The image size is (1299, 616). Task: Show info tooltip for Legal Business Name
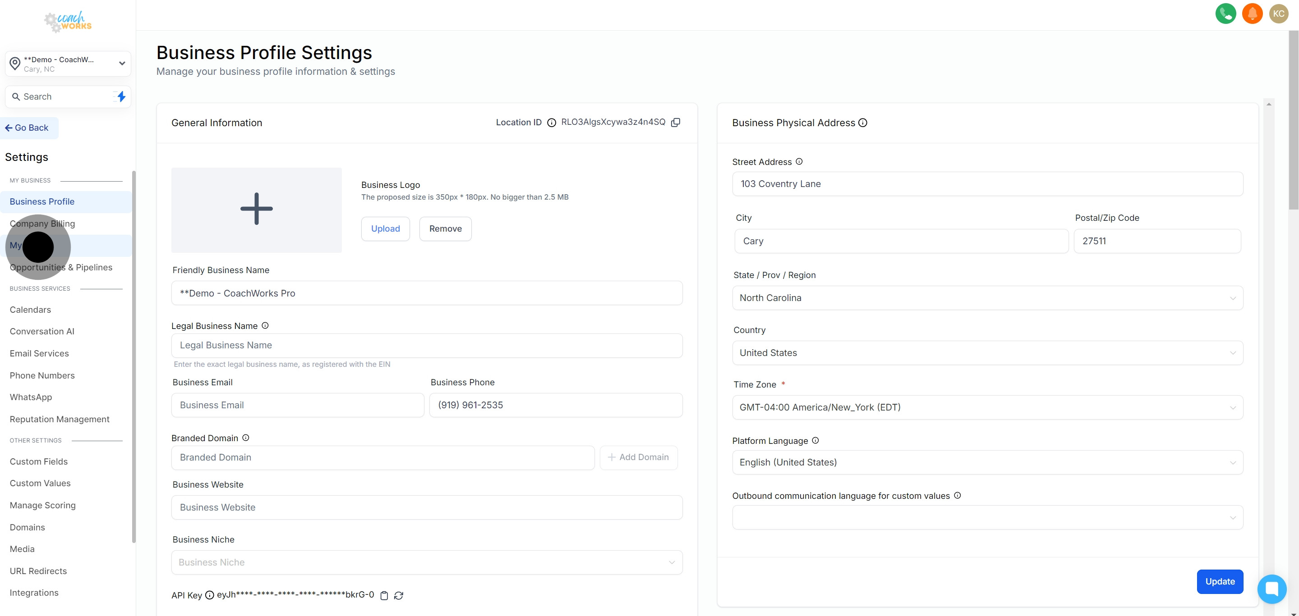pyautogui.click(x=265, y=326)
